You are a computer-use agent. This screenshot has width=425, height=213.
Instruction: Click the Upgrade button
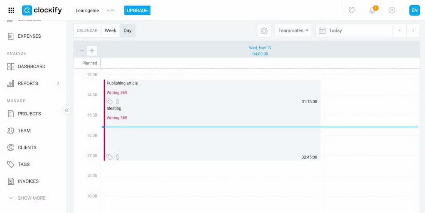click(137, 10)
